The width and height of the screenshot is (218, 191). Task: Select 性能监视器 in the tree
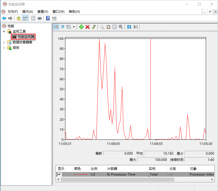(x=26, y=37)
